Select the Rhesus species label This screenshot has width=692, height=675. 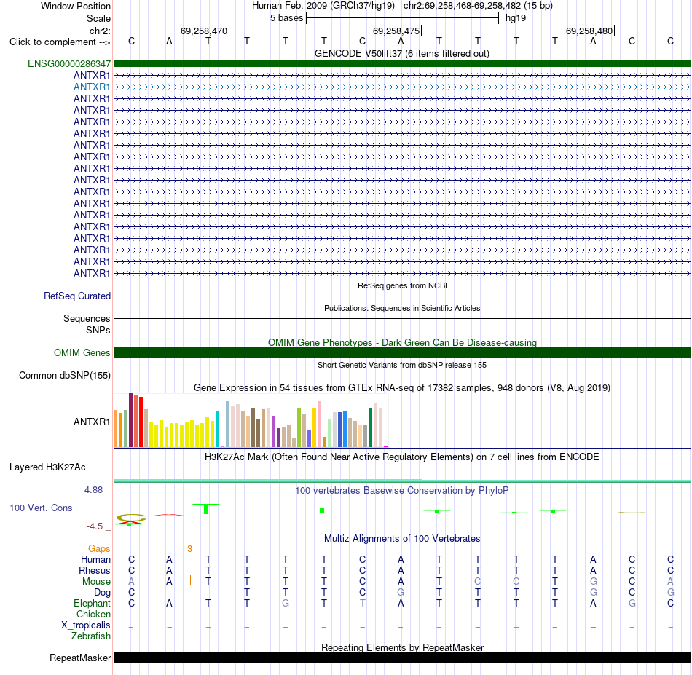point(95,570)
